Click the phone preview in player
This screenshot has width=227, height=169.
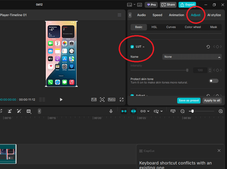click(61, 54)
